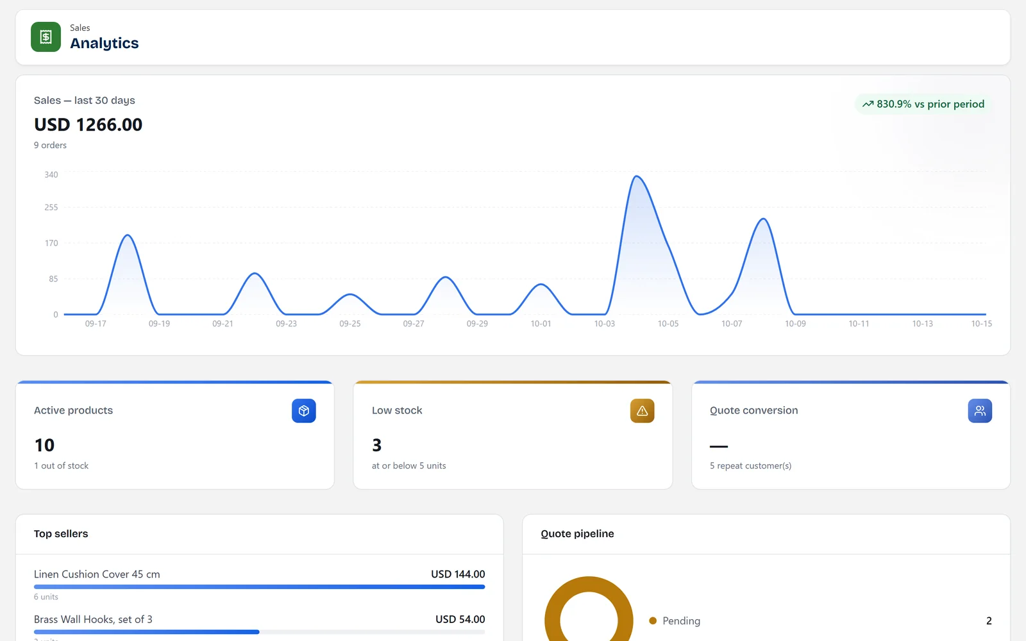Click the 9 orders text
Image resolution: width=1026 pixels, height=641 pixels.
(50, 146)
